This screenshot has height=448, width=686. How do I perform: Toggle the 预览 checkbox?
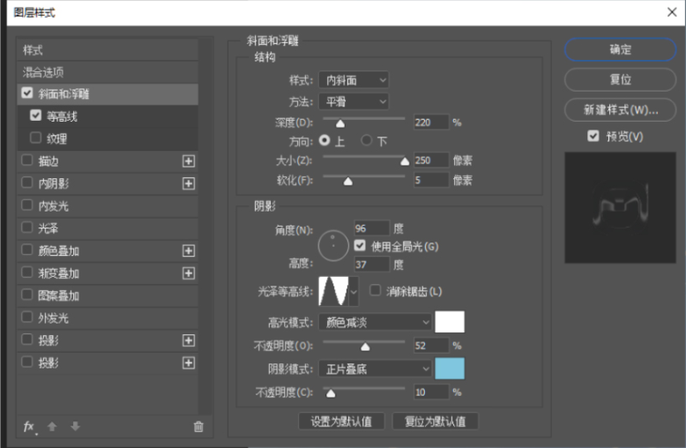pyautogui.click(x=593, y=136)
